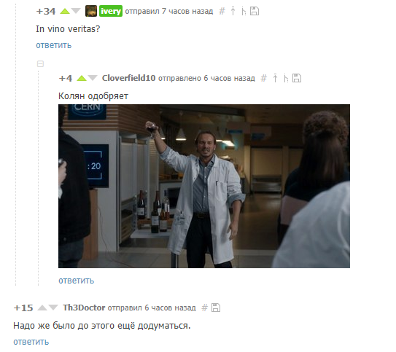Open Cloverfield10's profile
This screenshot has height=352, width=396.
128,78
